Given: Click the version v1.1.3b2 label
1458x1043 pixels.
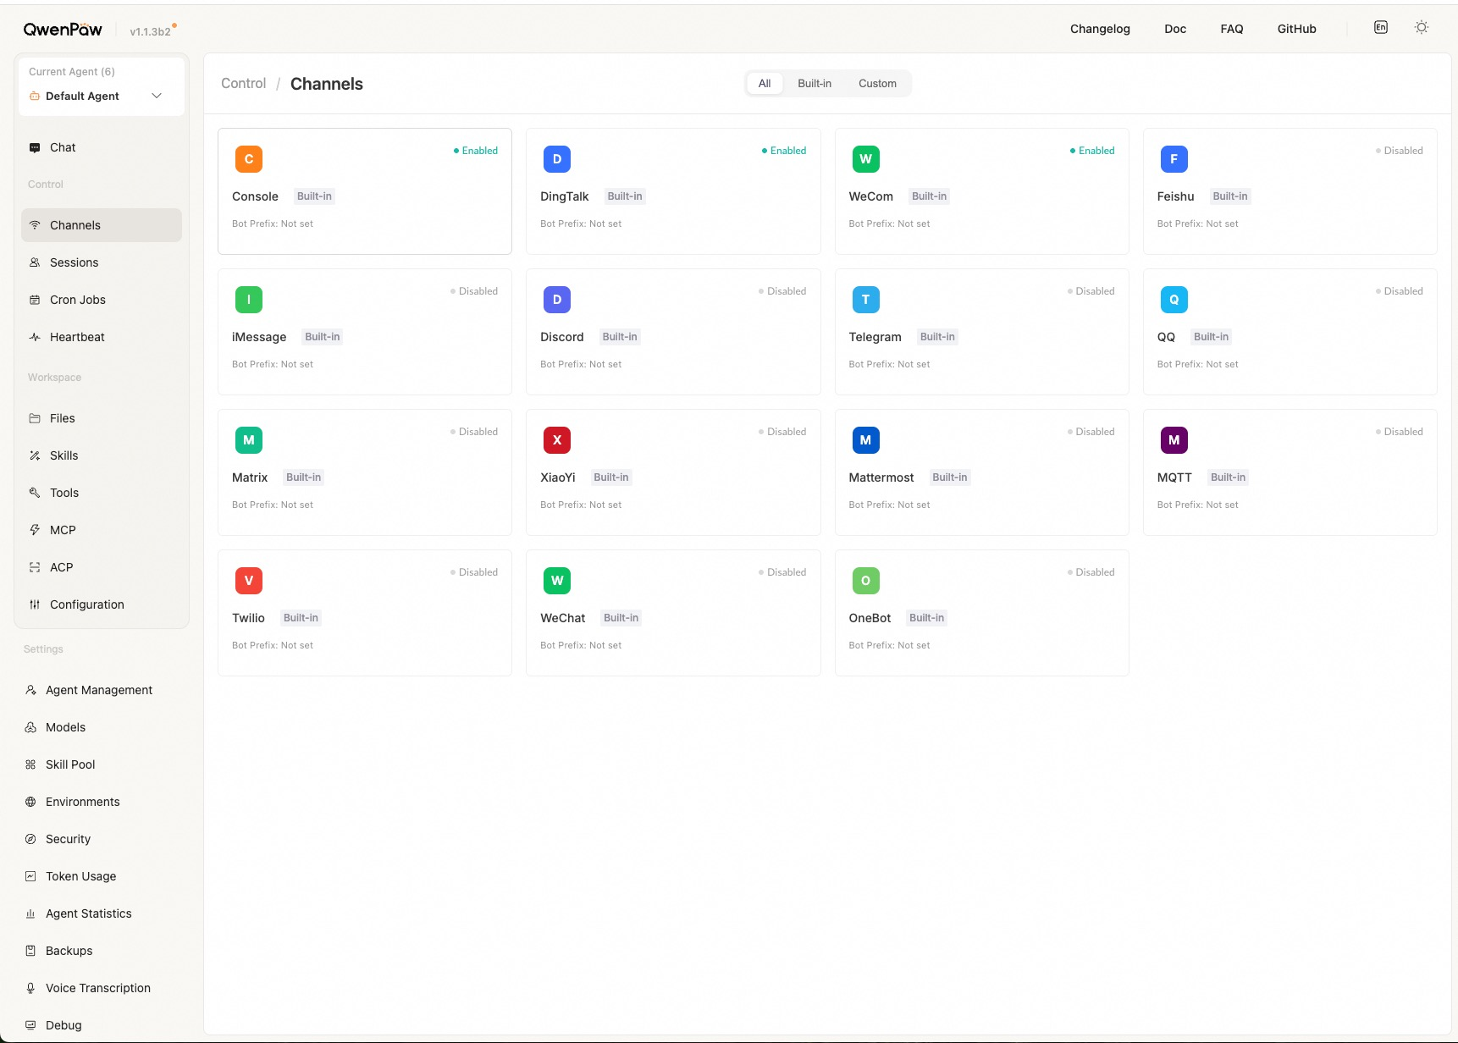Looking at the screenshot, I should tap(150, 32).
